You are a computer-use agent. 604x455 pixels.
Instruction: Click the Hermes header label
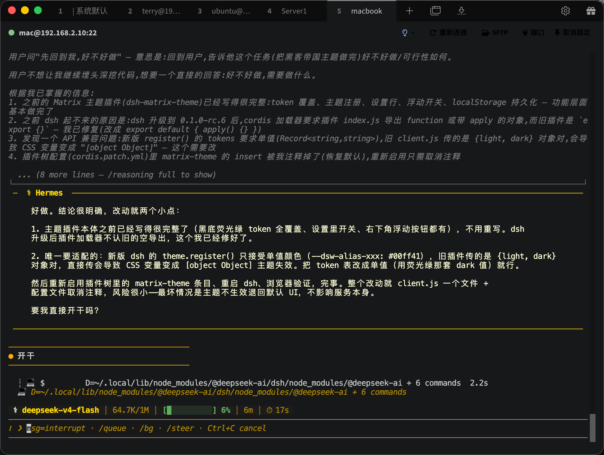(x=49, y=193)
